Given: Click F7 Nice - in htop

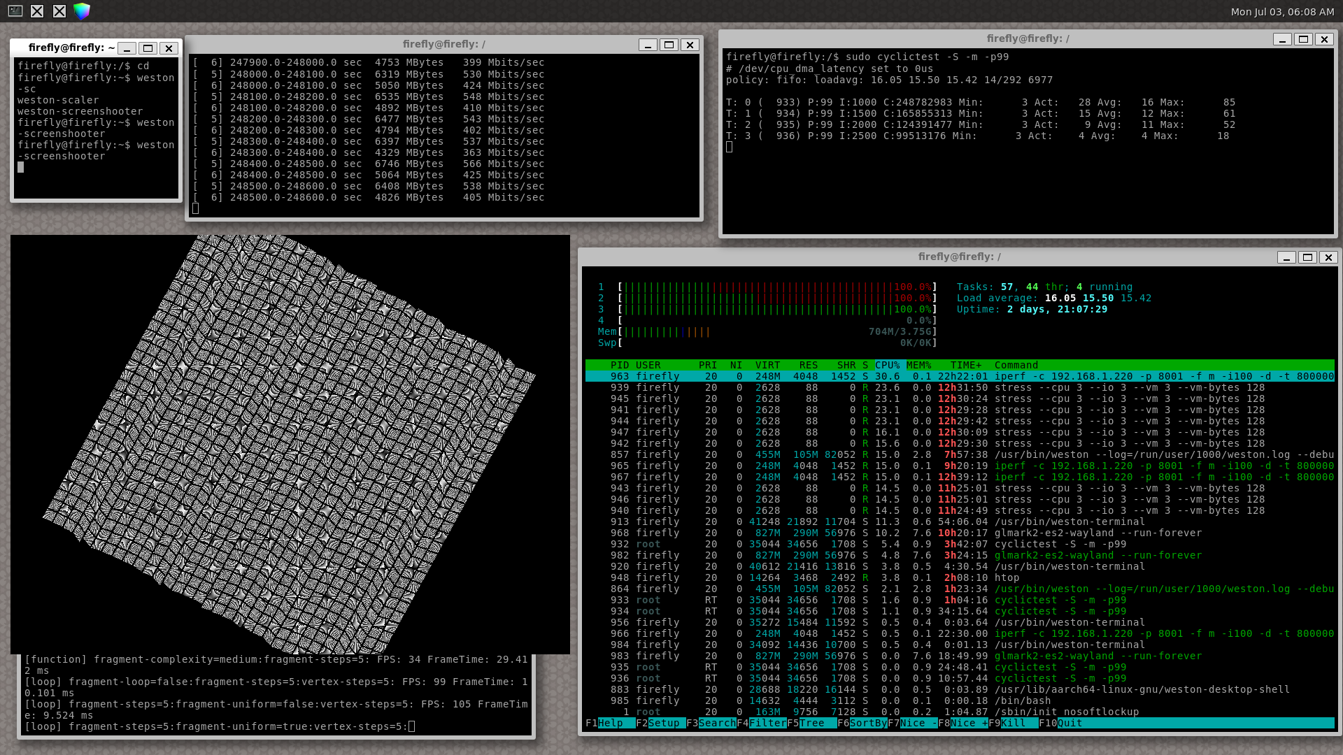Looking at the screenshot, I should click(x=912, y=723).
